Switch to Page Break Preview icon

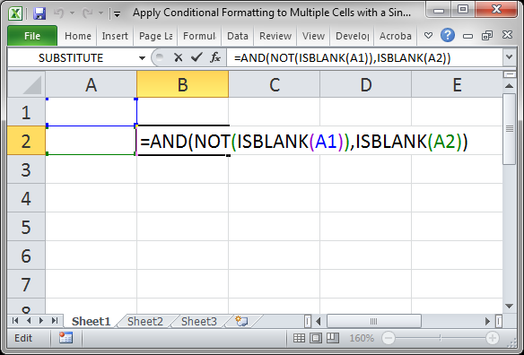333,338
